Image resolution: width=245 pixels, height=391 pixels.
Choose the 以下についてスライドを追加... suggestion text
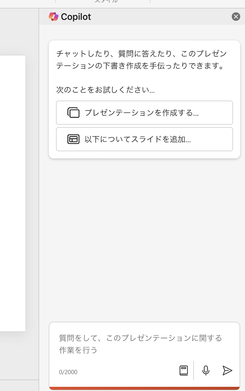pos(138,139)
